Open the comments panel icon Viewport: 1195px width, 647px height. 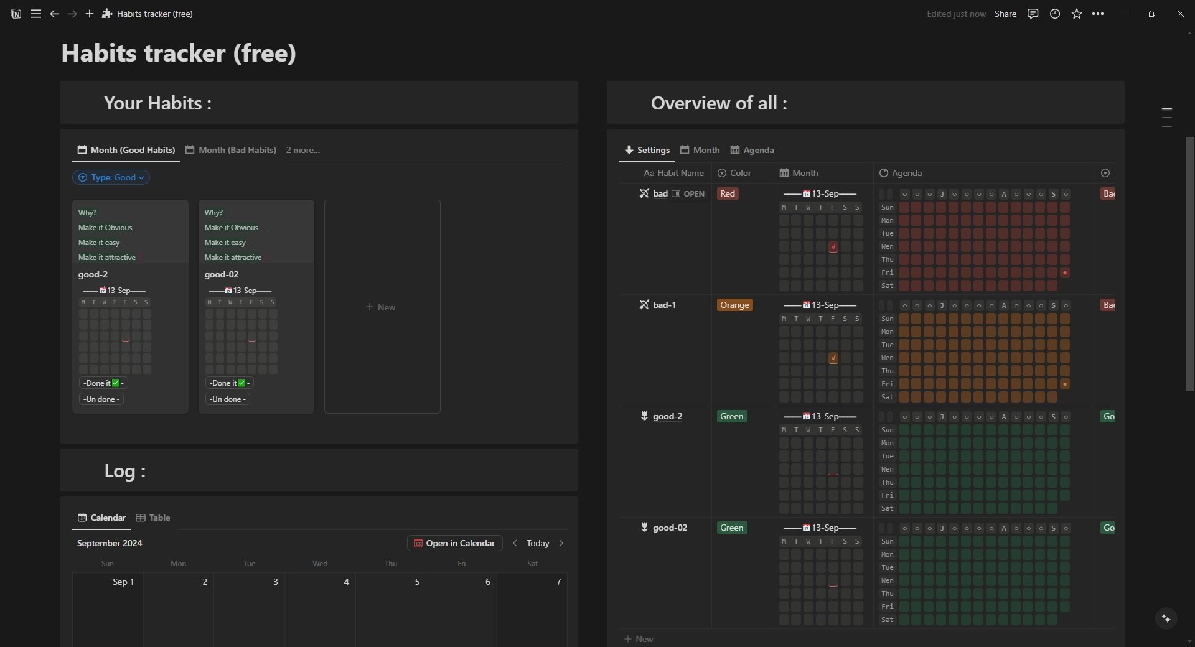(x=1033, y=14)
